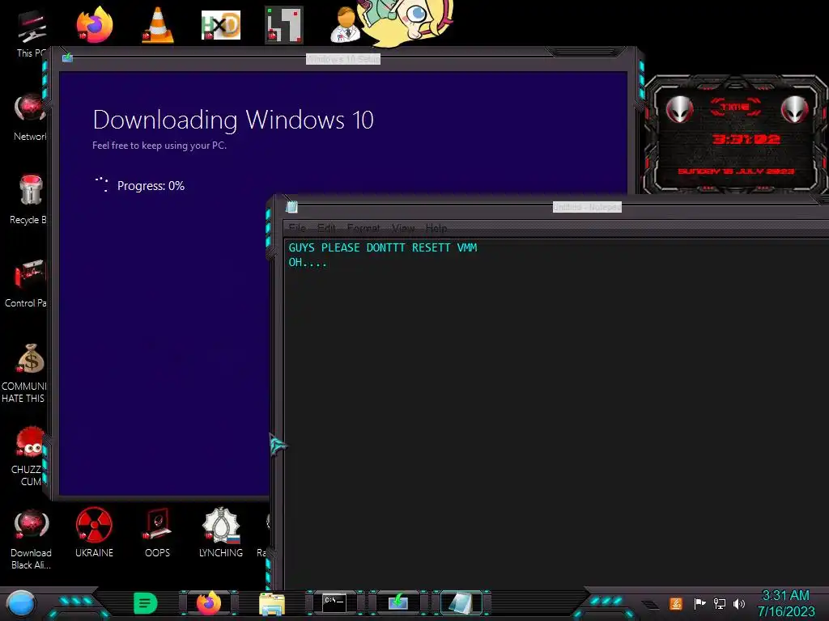
Task: Click the 'Progress: 0%' text
Action: pyautogui.click(x=151, y=186)
